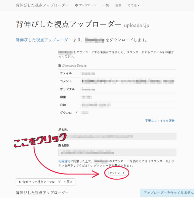The height and width of the screenshot is (198, 194).
Task: Click the 背伸びした視点アップローダー footer heading
Action: tap(42, 193)
